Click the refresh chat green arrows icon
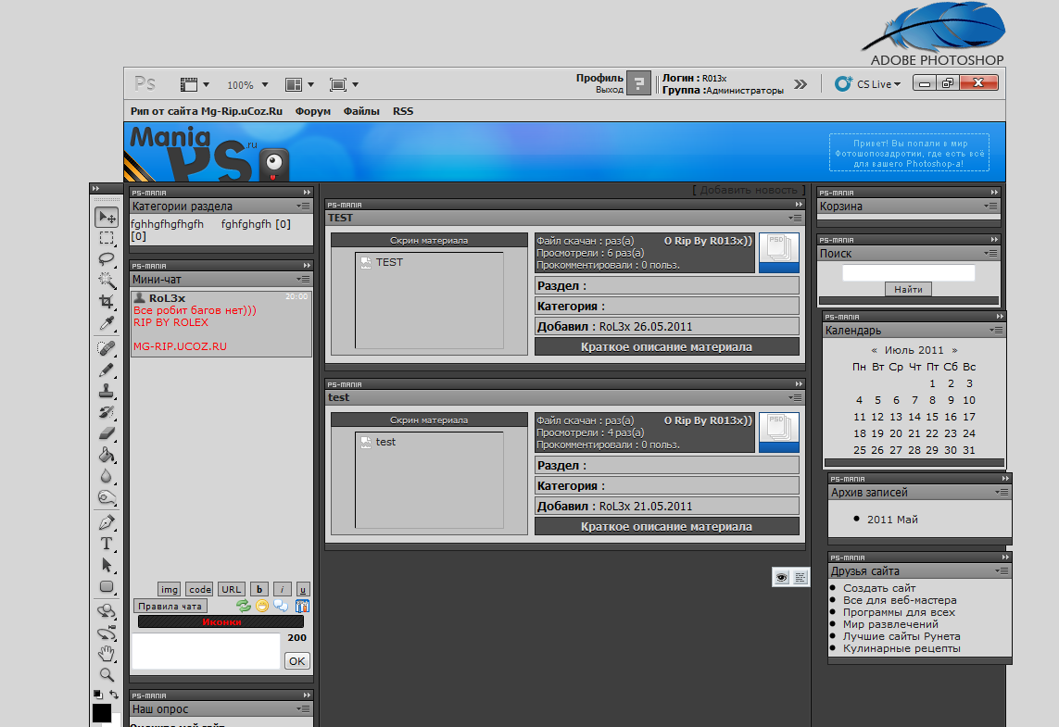Viewport: 1059px width, 727px height. pos(244,607)
